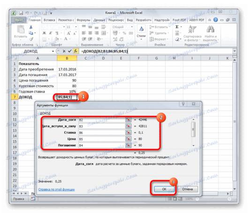Image resolution: width=248 pixels, height=213 pixels.
Task: Click the decrease font size icon
Action: click(75, 33)
